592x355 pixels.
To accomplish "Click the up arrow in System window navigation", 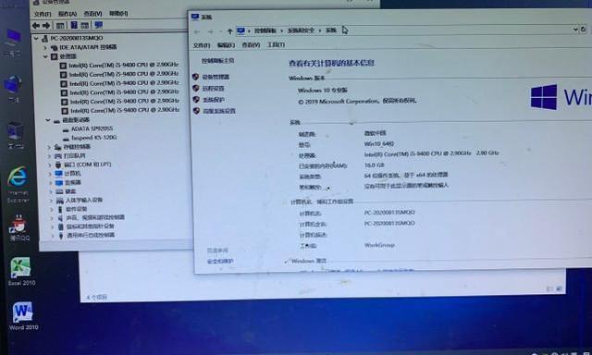I will coord(229,31).
